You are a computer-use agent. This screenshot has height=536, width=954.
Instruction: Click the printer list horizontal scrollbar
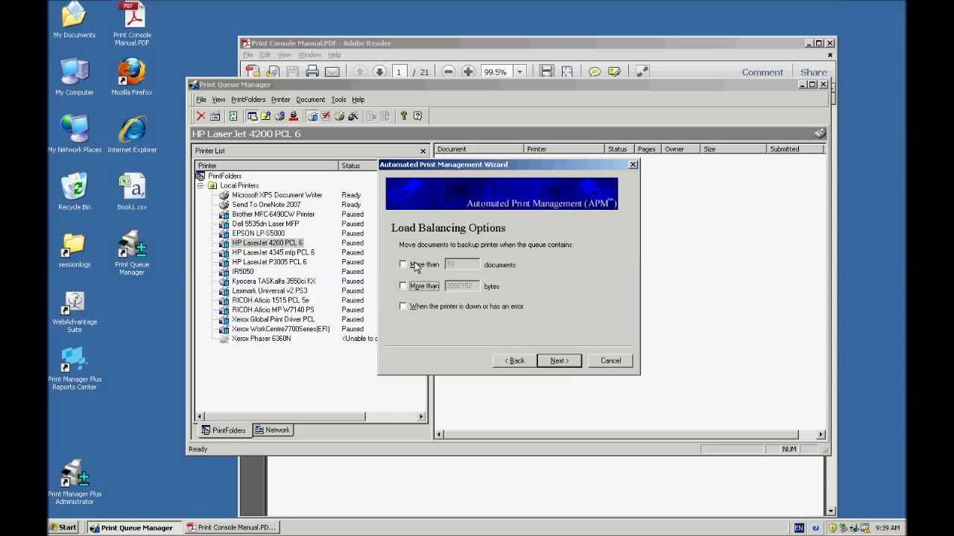tap(312, 417)
